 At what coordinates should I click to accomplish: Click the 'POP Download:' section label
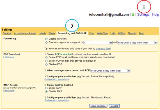[12, 54]
